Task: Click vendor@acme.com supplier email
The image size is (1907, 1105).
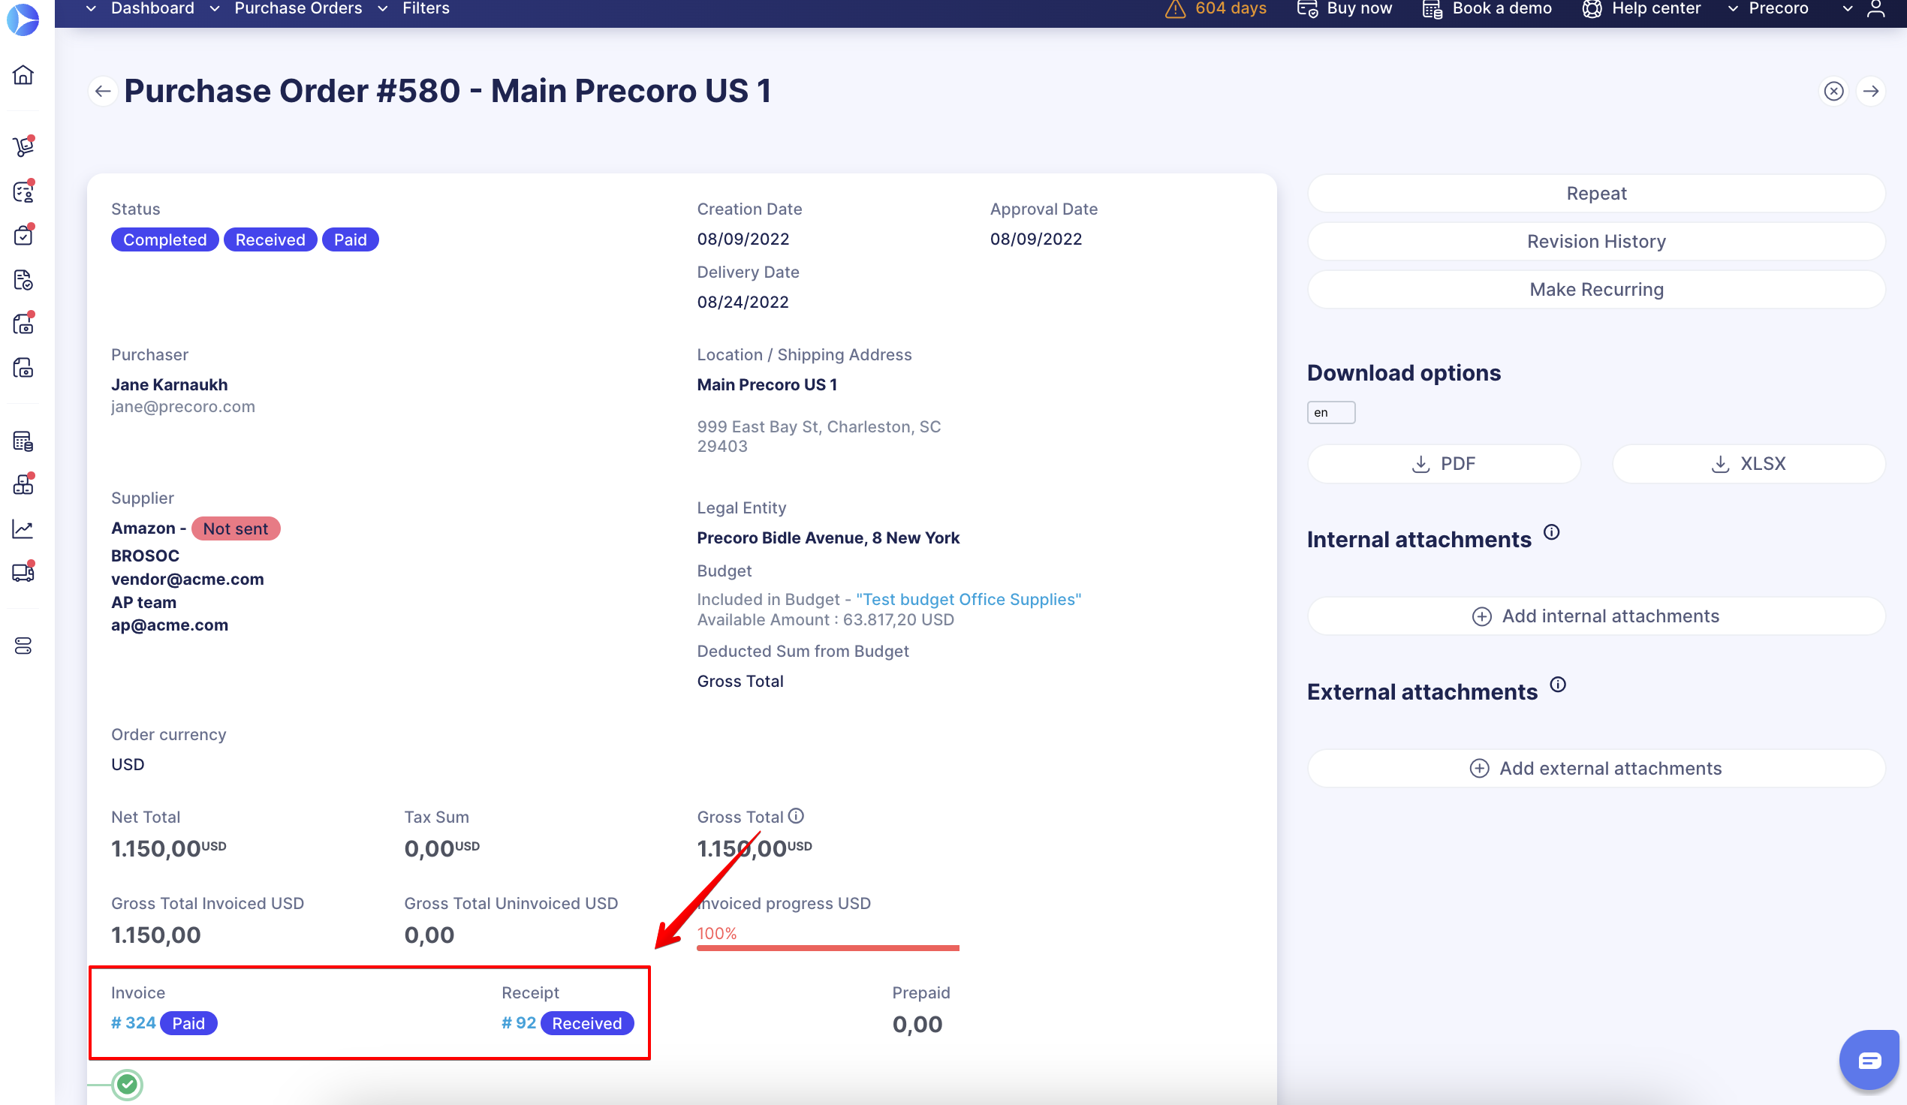Action: (188, 580)
